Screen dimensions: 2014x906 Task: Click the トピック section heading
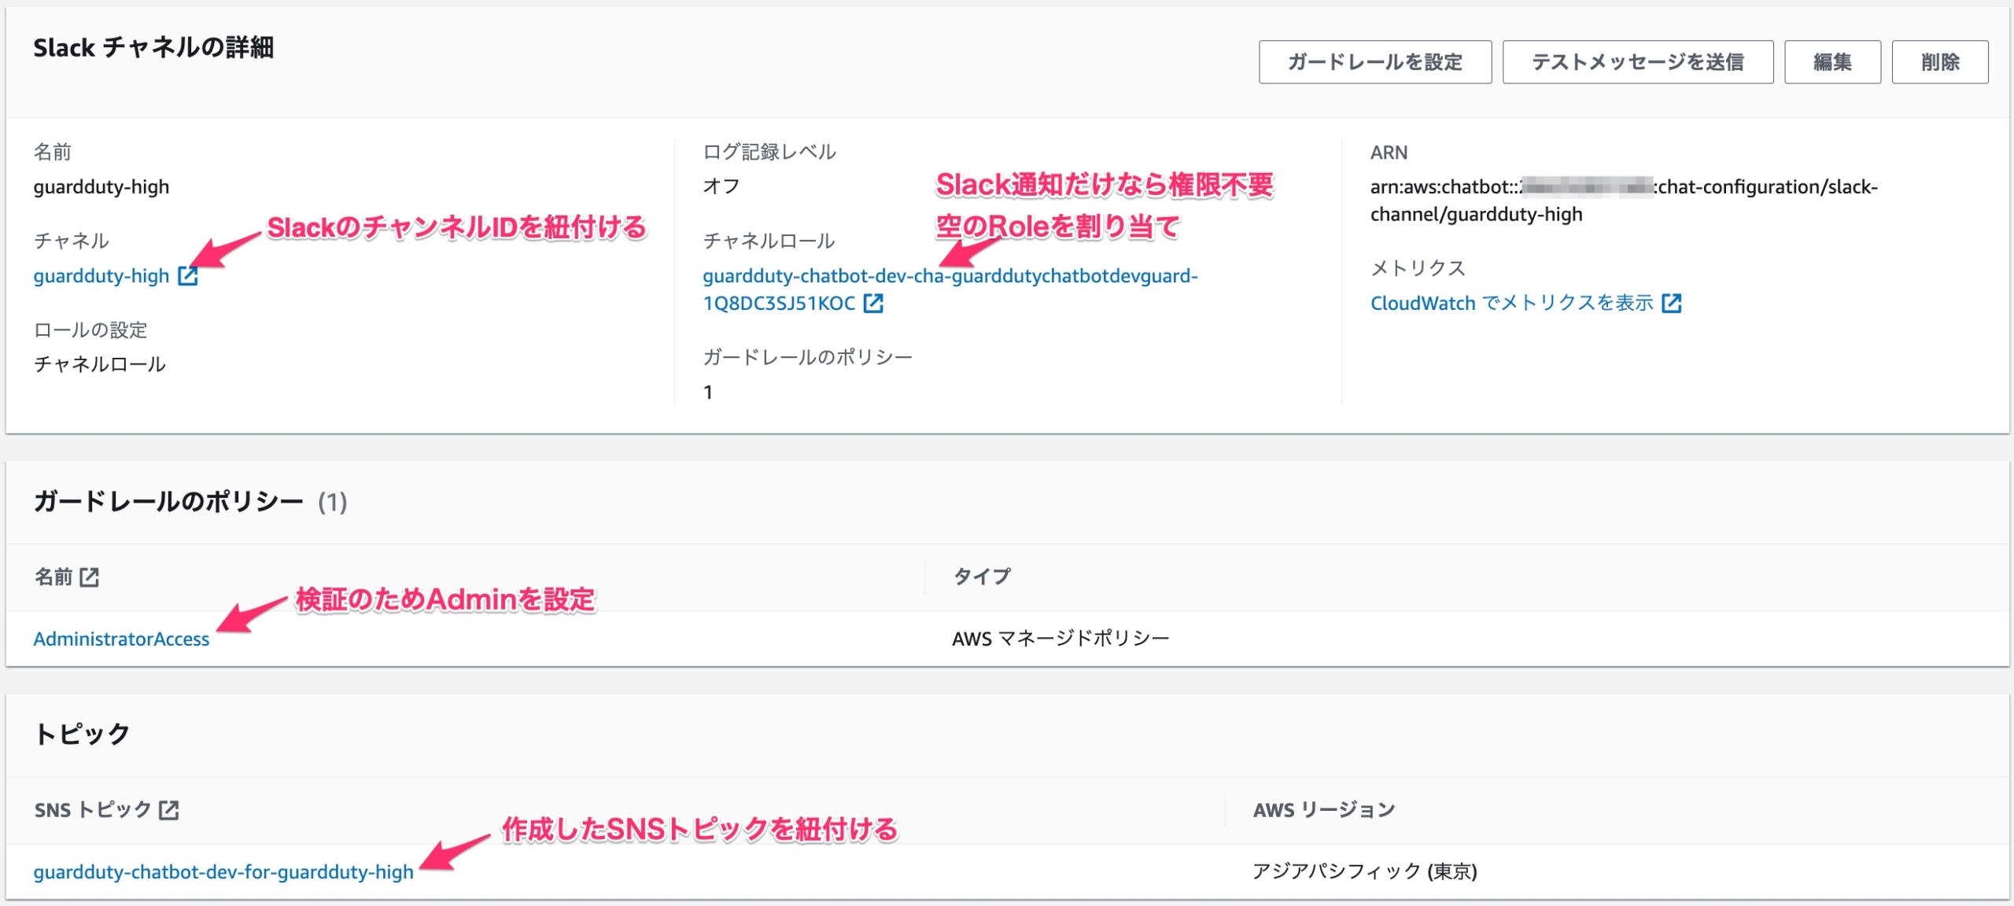coord(82,734)
